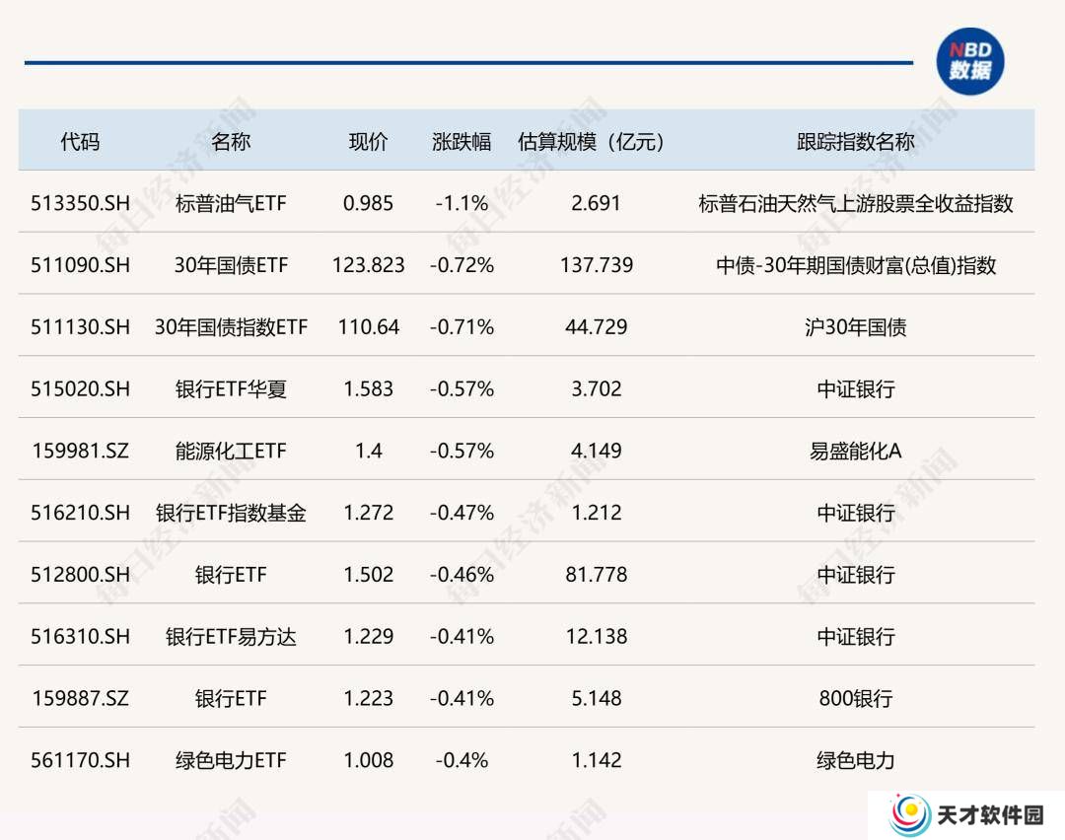Click scale value 1.142

click(597, 760)
